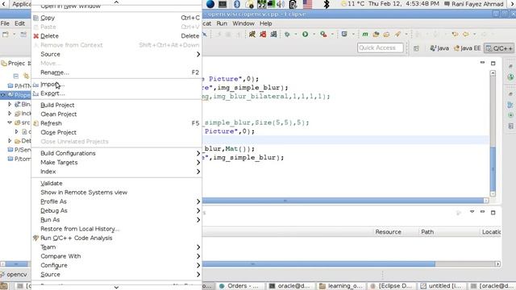Open the Help menu in menu bar
516x290 pixels.
[265, 23]
